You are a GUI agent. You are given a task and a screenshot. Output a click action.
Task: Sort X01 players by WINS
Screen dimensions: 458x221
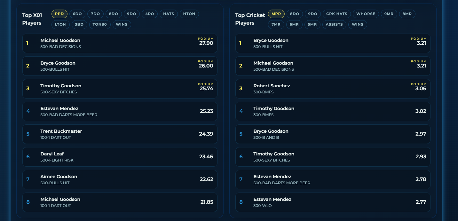pyautogui.click(x=122, y=24)
